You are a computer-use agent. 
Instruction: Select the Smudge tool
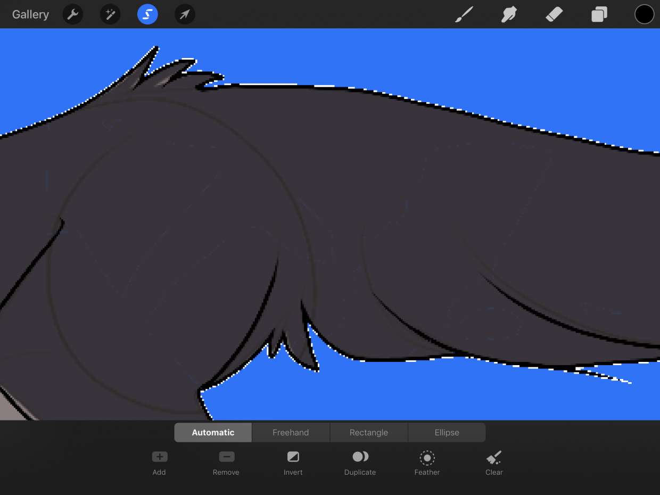(x=509, y=14)
